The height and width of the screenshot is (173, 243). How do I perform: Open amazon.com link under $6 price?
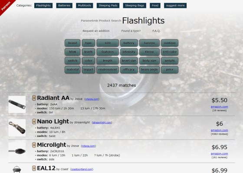click(x=219, y=130)
